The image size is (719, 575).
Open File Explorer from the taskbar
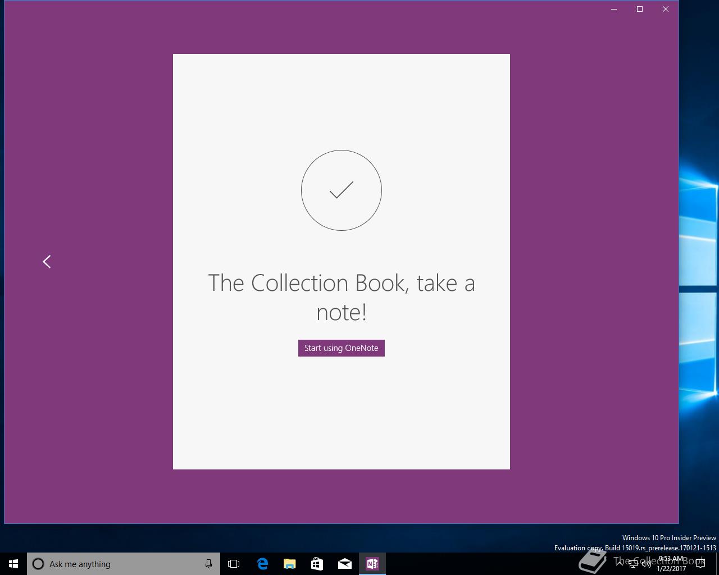[x=290, y=564]
